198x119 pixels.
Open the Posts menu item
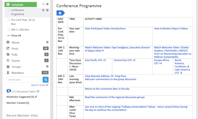pos(15,49)
